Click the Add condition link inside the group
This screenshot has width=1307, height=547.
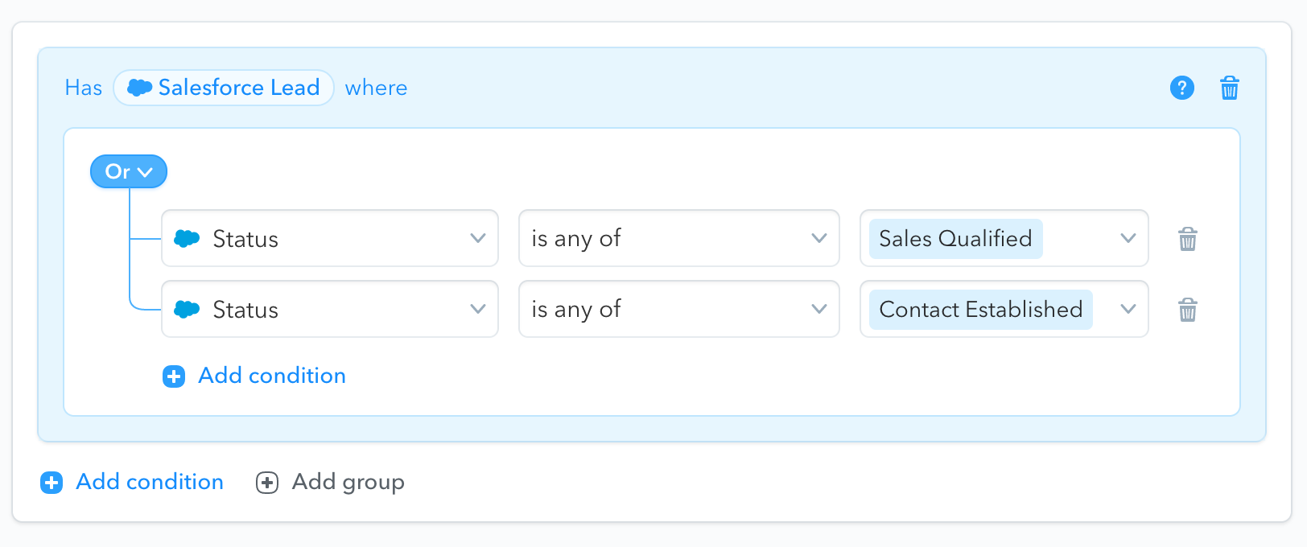tap(272, 376)
